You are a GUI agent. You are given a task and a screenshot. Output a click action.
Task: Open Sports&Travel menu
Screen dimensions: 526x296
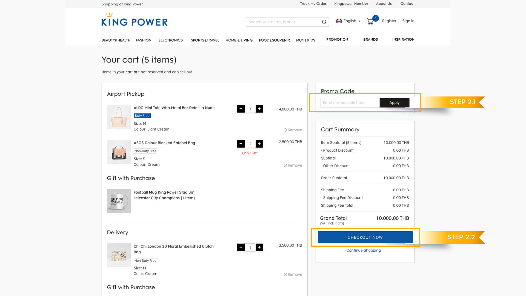pyautogui.click(x=205, y=40)
